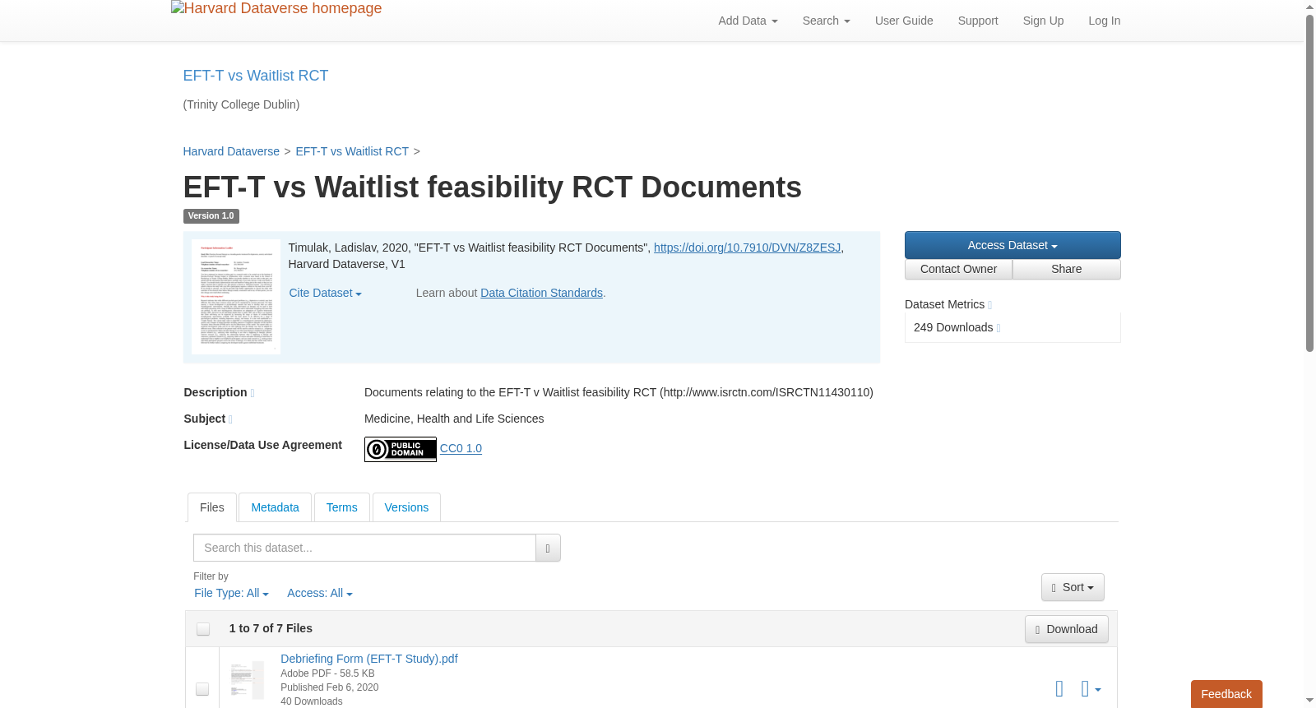Expand the Access Dataset dropdown
Screen dimensions: 1316x708
click(x=1012, y=245)
